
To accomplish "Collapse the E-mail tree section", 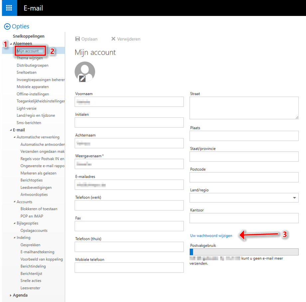I will point(11,130).
